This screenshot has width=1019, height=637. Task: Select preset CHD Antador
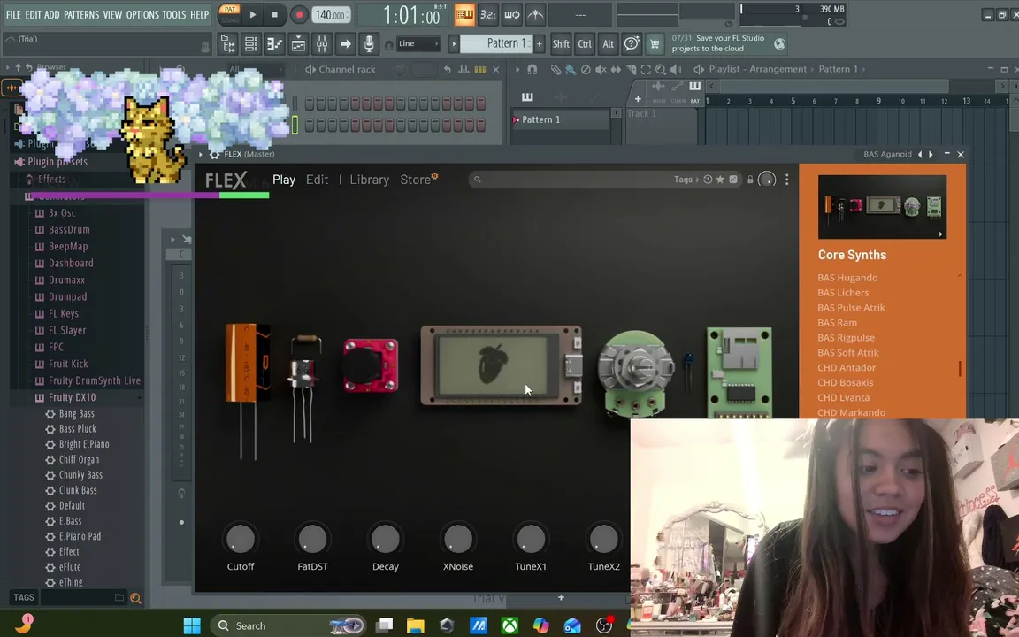click(x=847, y=367)
